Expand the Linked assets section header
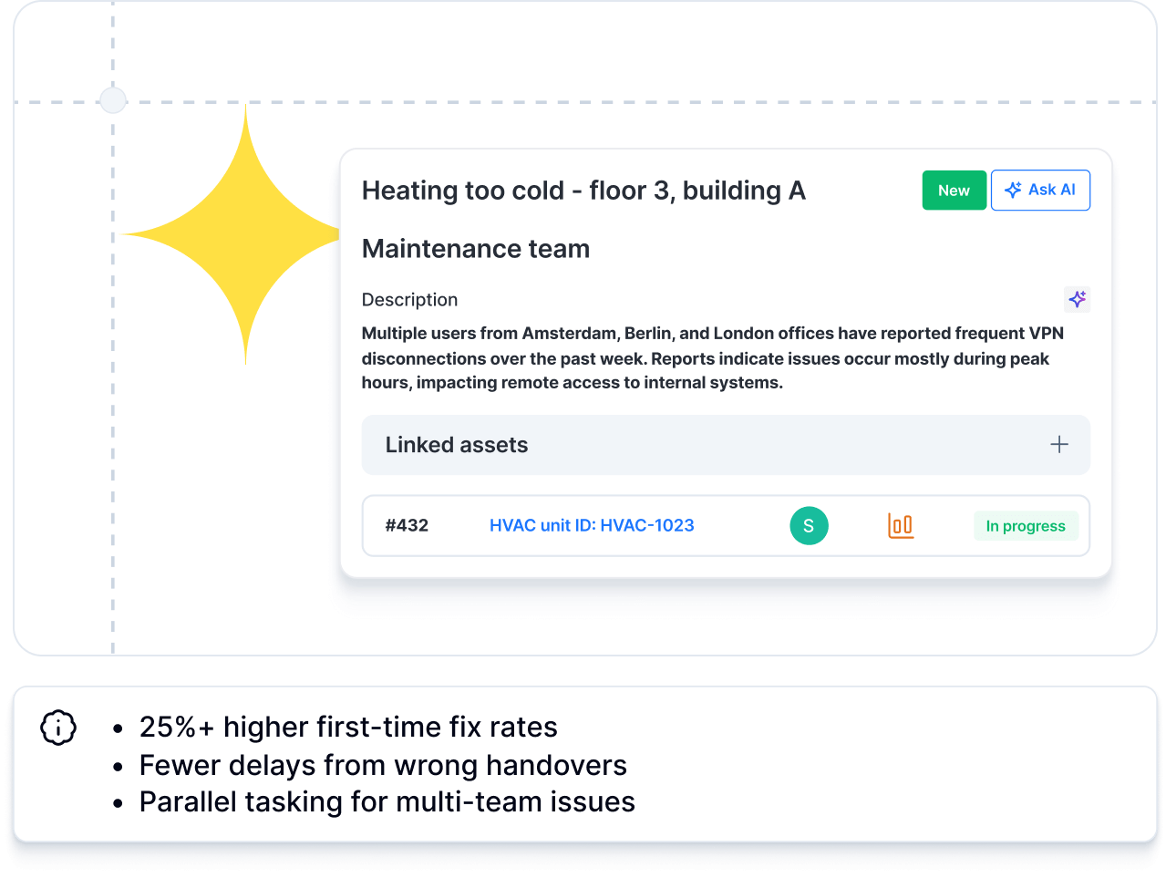Viewport: 1166px width, 878px height. coord(456,445)
